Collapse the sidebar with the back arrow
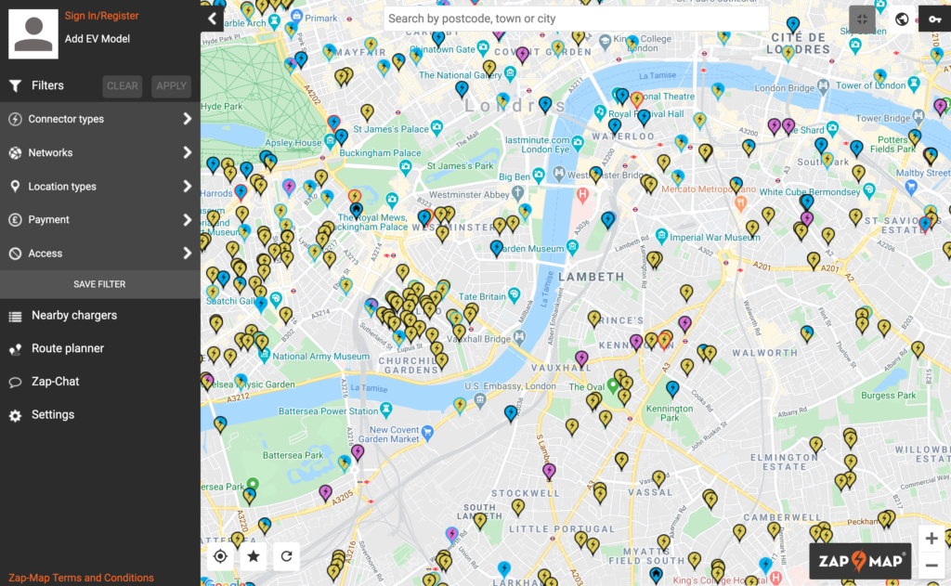Image resolution: width=951 pixels, height=586 pixels. 213,19
